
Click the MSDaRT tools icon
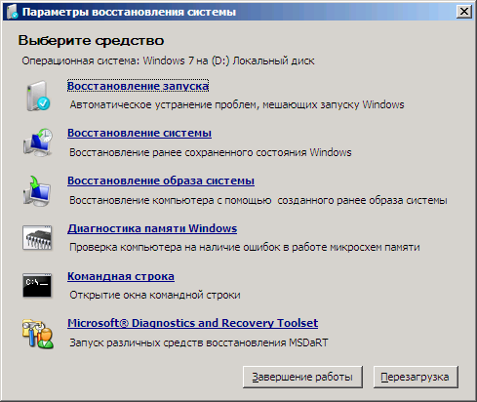[38, 334]
